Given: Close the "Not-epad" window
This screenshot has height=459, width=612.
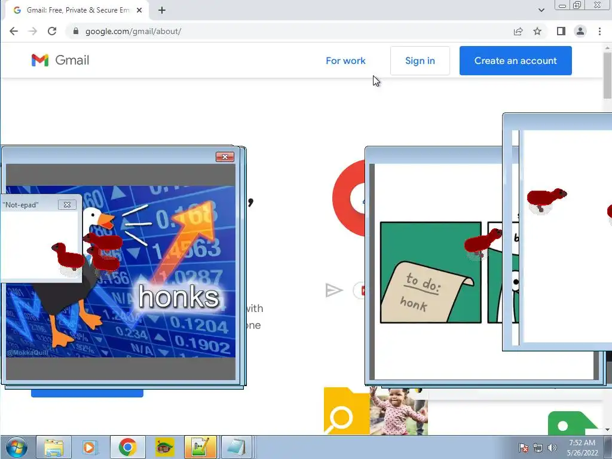Looking at the screenshot, I should pos(67,204).
